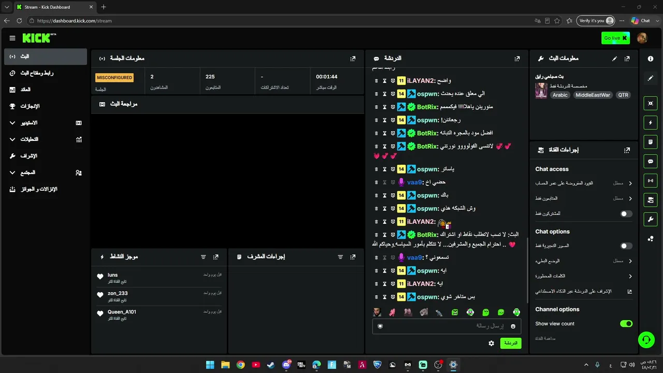Filter the moderator actions panel (إجراءات المشرف)
The height and width of the screenshot is (373, 663).
tap(340, 257)
